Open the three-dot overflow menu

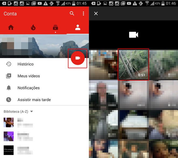[x=83, y=13]
